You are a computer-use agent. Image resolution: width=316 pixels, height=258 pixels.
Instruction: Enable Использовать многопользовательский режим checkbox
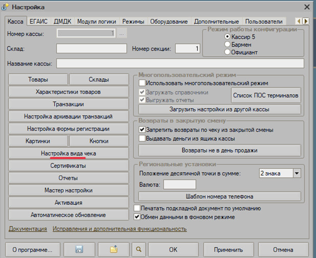(142, 83)
